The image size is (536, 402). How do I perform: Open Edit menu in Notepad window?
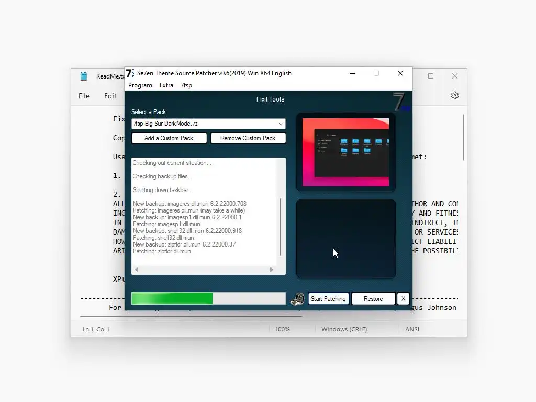click(x=110, y=96)
